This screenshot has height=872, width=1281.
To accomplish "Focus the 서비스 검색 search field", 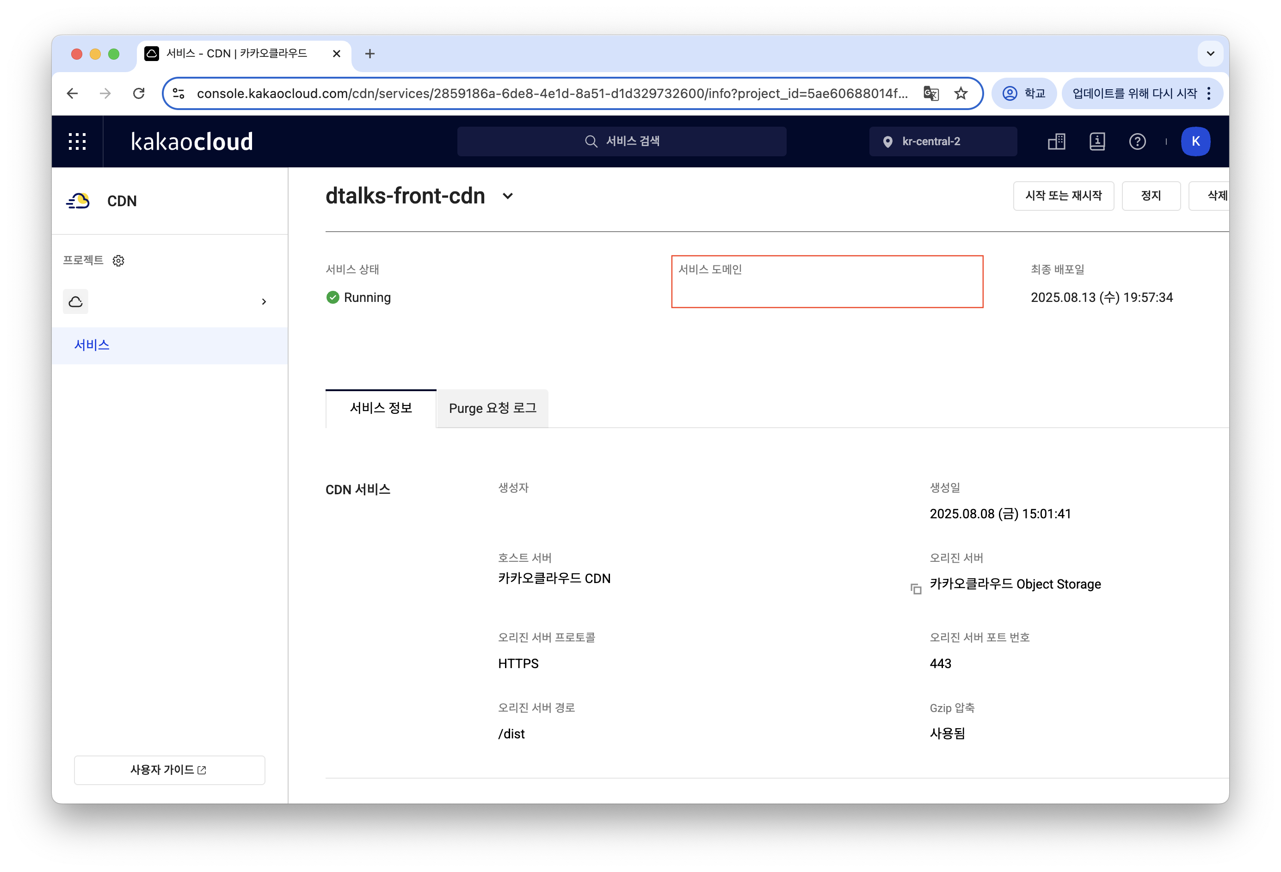I will 622,141.
